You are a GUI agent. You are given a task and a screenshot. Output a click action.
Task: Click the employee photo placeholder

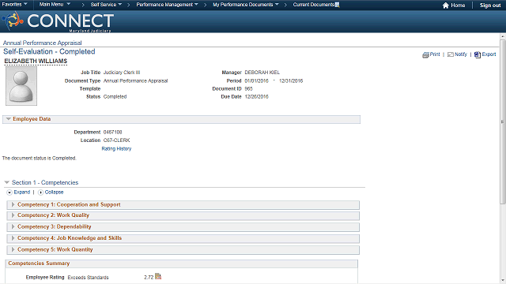click(x=21, y=86)
